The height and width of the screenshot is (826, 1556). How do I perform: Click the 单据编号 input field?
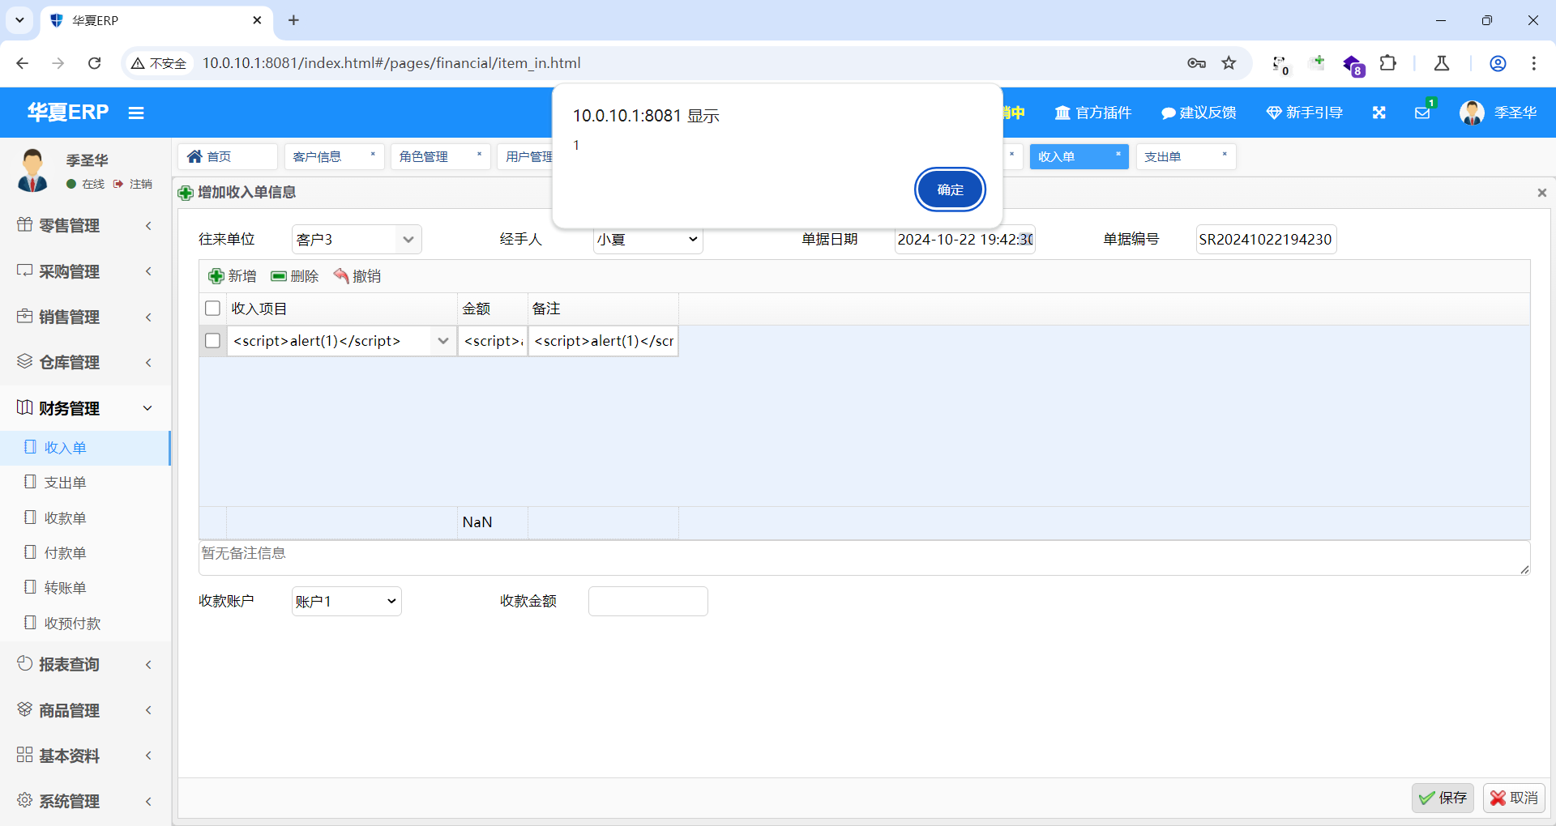click(1266, 240)
